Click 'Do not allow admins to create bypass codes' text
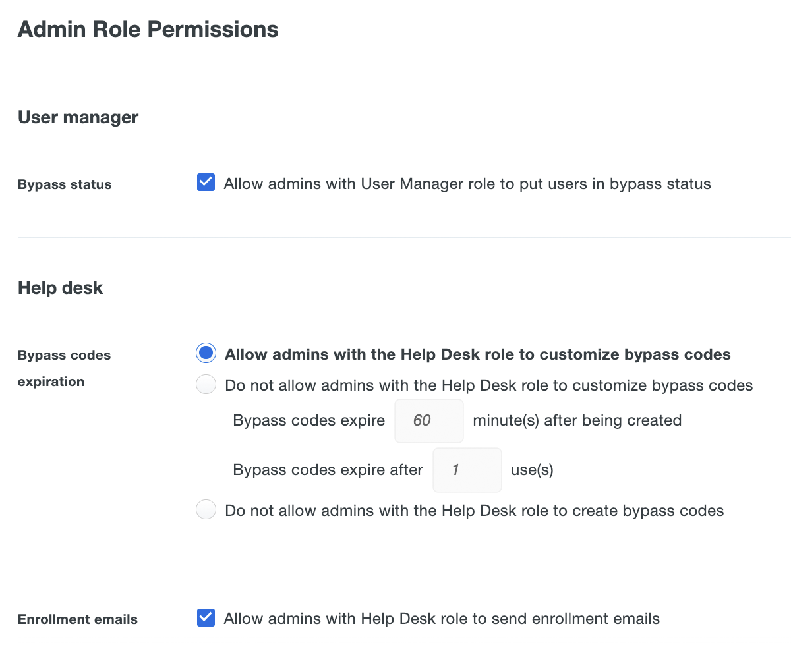The image size is (791, 651). click(474, 511)
